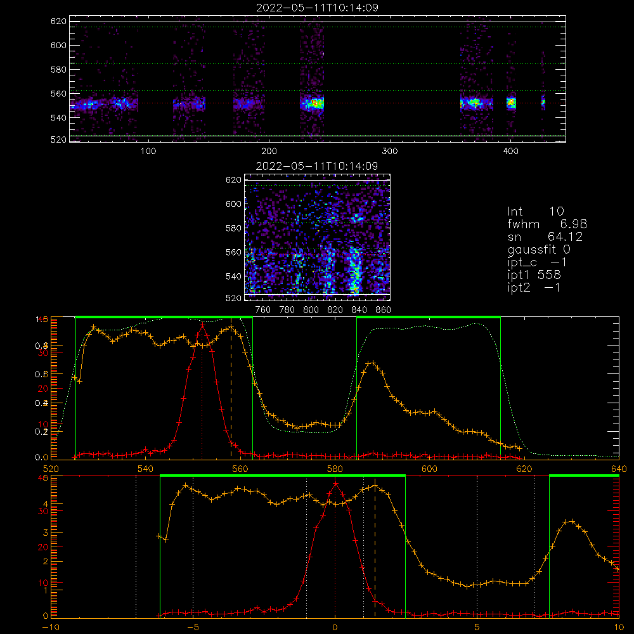Image resolution: width=634 pixels, height=634 pixels.
Task: Click the long green bar atop the bottom plot
Action: click(283, 475)
